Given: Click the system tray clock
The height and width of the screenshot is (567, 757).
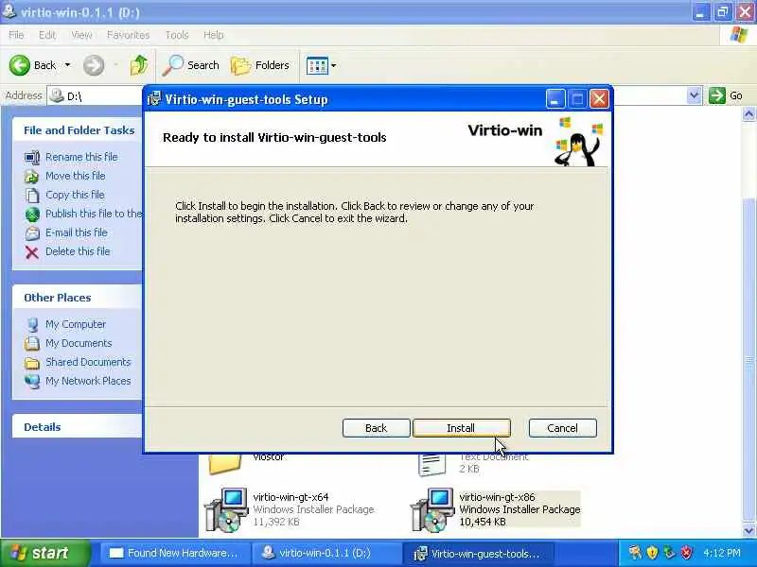Looking at the screenshot, I should point(721,553).
